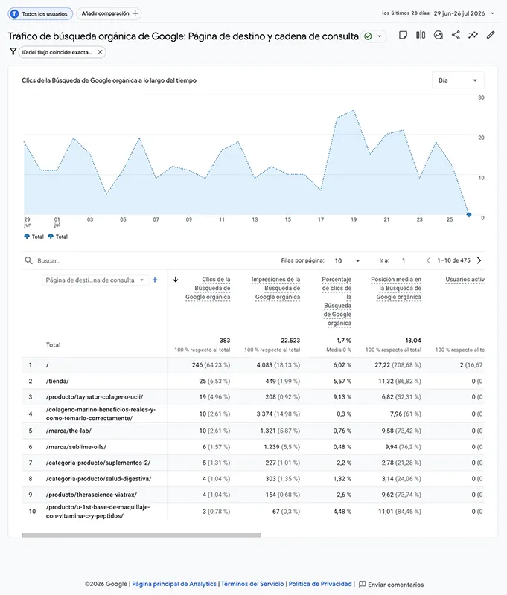Screen dimensions: 507x595
Task: Sort by Clics de la Búsqueda column
Action: (x=208, y=288)
